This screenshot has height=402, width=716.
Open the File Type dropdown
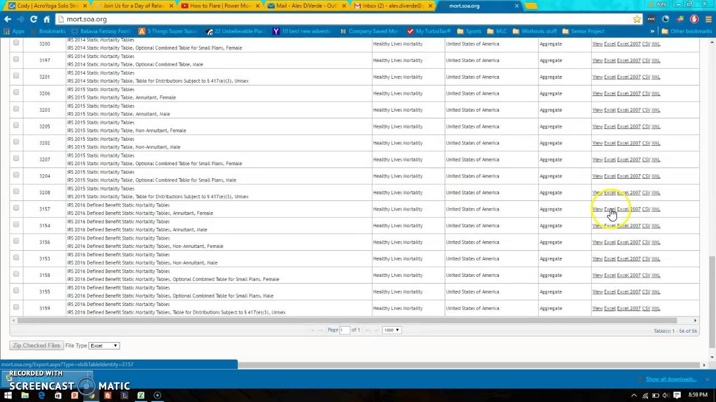pos(104,346)
